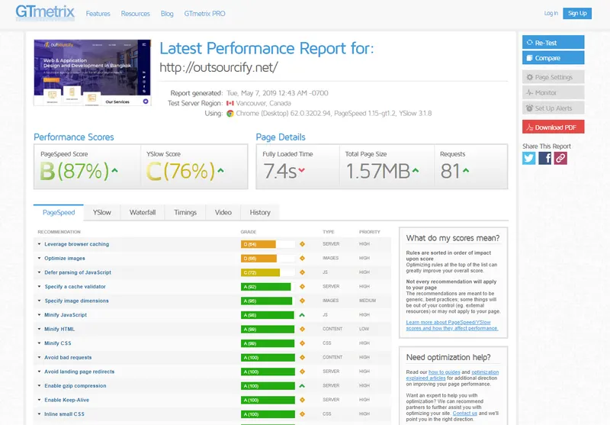Open Resources in top navigation
The height and width of the screenshot is (425, 610).
click(136, 14)
